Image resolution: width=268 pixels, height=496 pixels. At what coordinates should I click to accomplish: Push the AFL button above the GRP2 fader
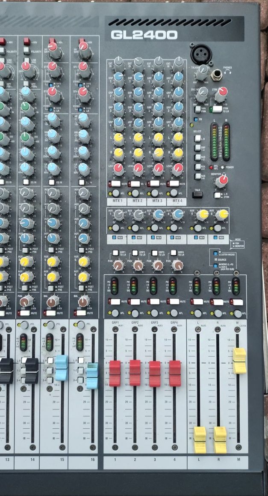coord(135,313)
